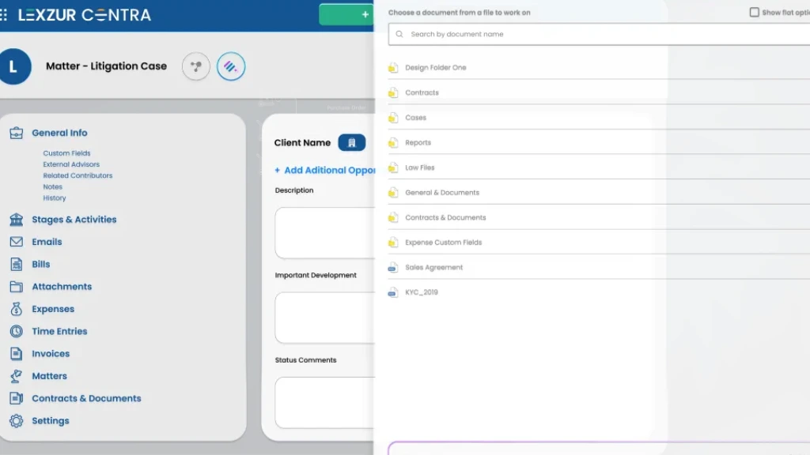Expand the Design Folder One folder
Image resolution: width=810 pixels, height=455 pixels.
click(x=435, y=68)
